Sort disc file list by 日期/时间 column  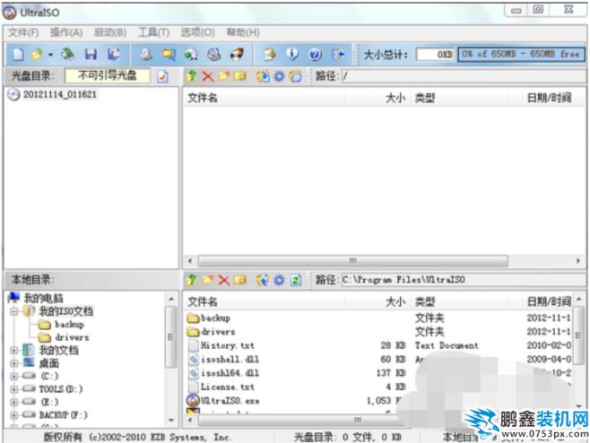coord(549,99)
